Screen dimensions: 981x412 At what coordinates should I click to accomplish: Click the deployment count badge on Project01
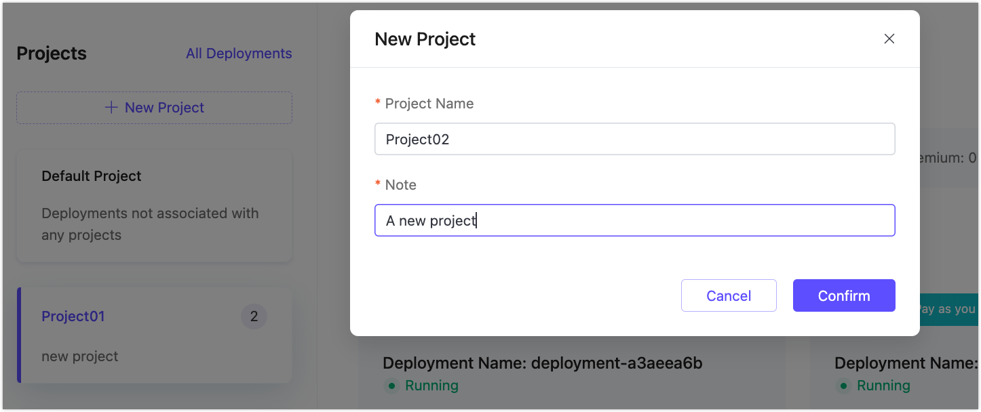click(x=254, y=316)
